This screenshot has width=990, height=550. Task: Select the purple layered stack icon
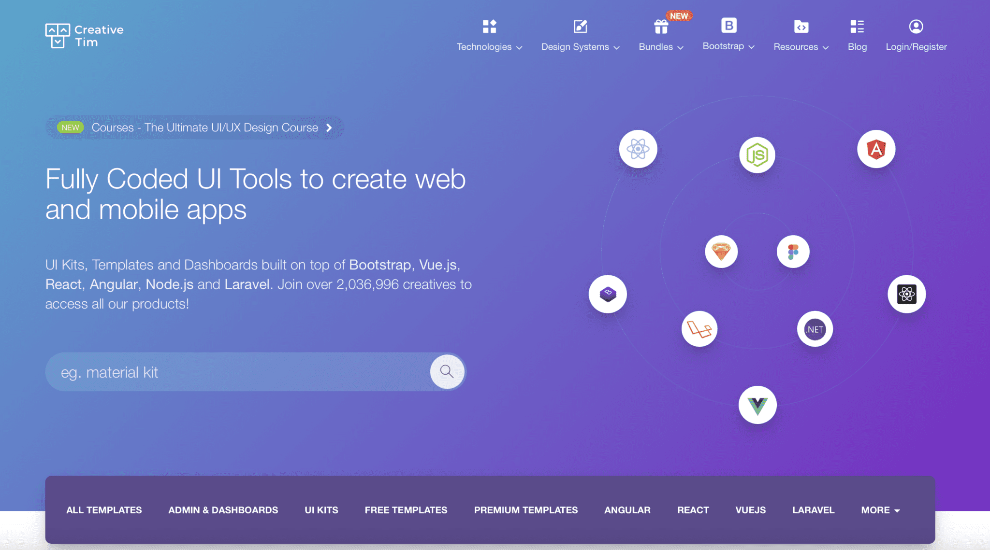[608, 294]
